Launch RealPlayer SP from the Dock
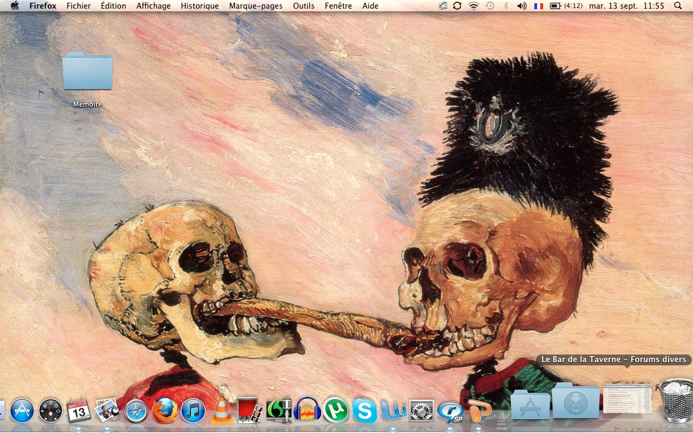Viewport: 693px width, 433px height. 450,411
